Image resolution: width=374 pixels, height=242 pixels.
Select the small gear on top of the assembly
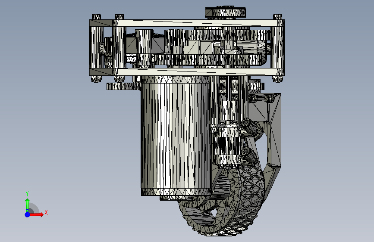226,12
